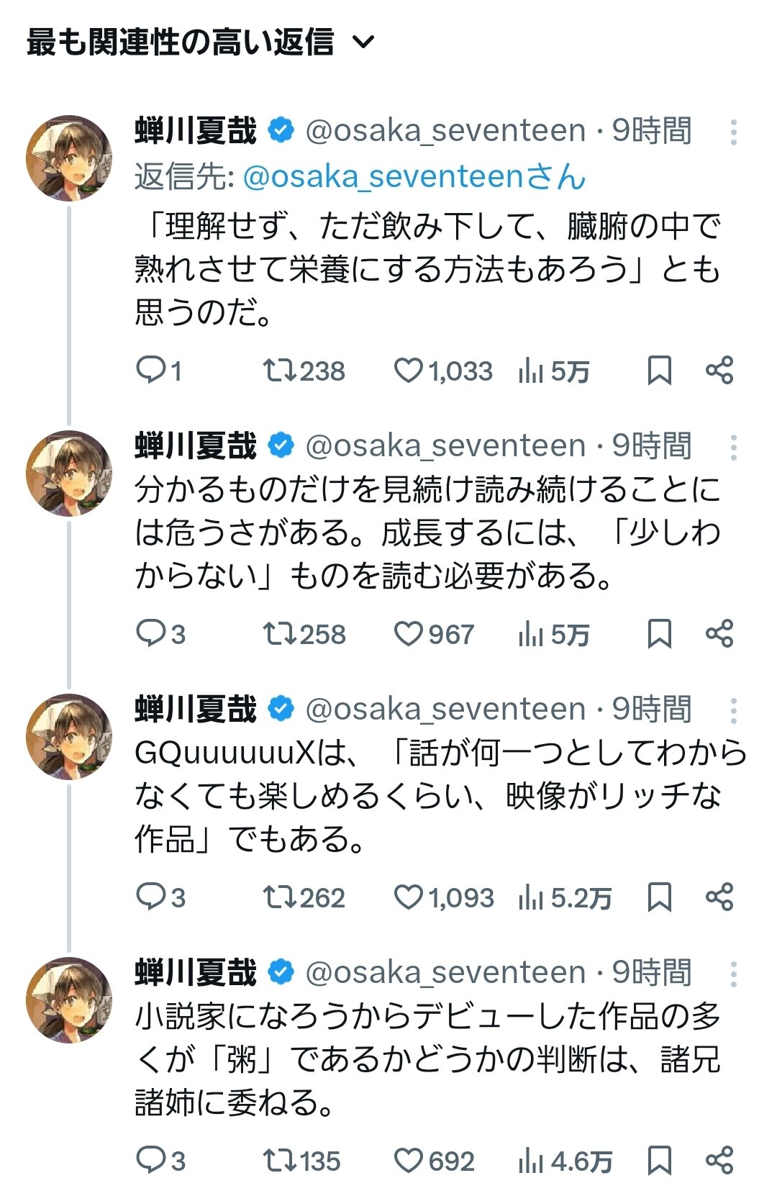Open the avatar of the first tweet
The width and height of the screenshot is (777, 1196).
coord(69,158)
